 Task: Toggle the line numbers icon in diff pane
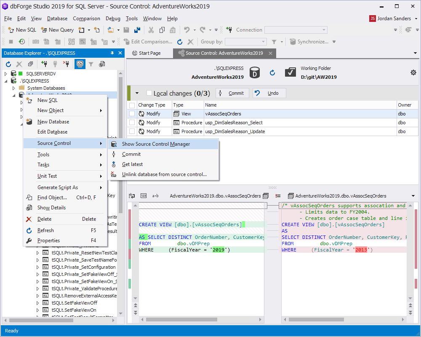click(x=144, y=195)
